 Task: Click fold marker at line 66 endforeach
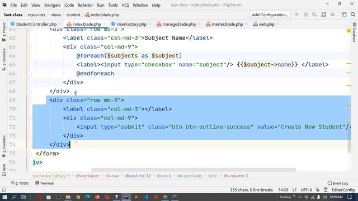[30, 74]
